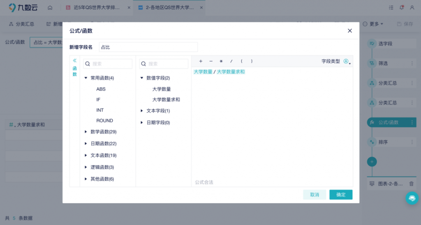The image size is (421, 225).
Task: Switch to 近5年QS世界大学排 tab
Action: pos(96,8)
